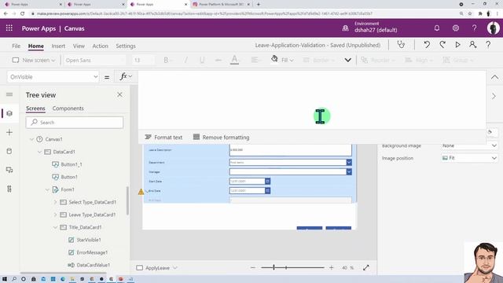Open the Power Apps waffle app launcher
Image resolution: width=503 pixels, height=283 pixels.
pyautogui.click(x=9, y=28)
